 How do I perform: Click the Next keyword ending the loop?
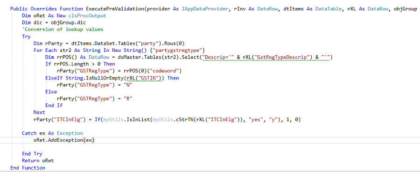click(39, 112)
